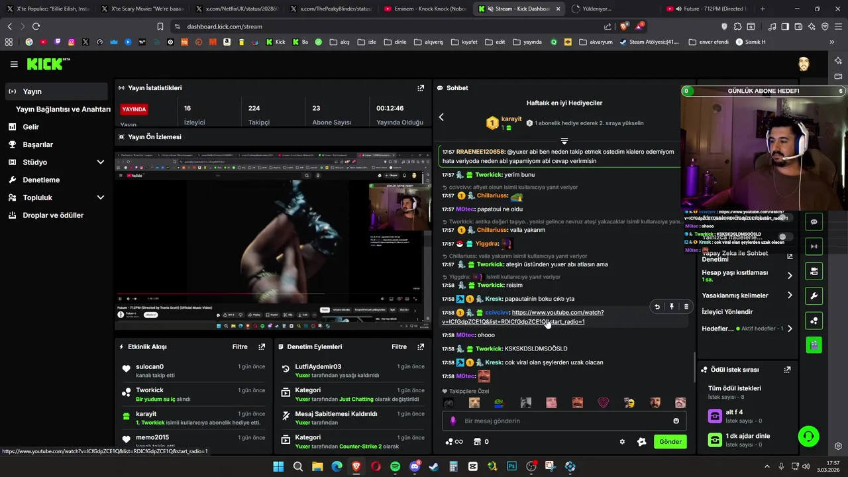Open the hamburger menu beside the Kick logo
The image size is (848, 477).
[14, 64]
